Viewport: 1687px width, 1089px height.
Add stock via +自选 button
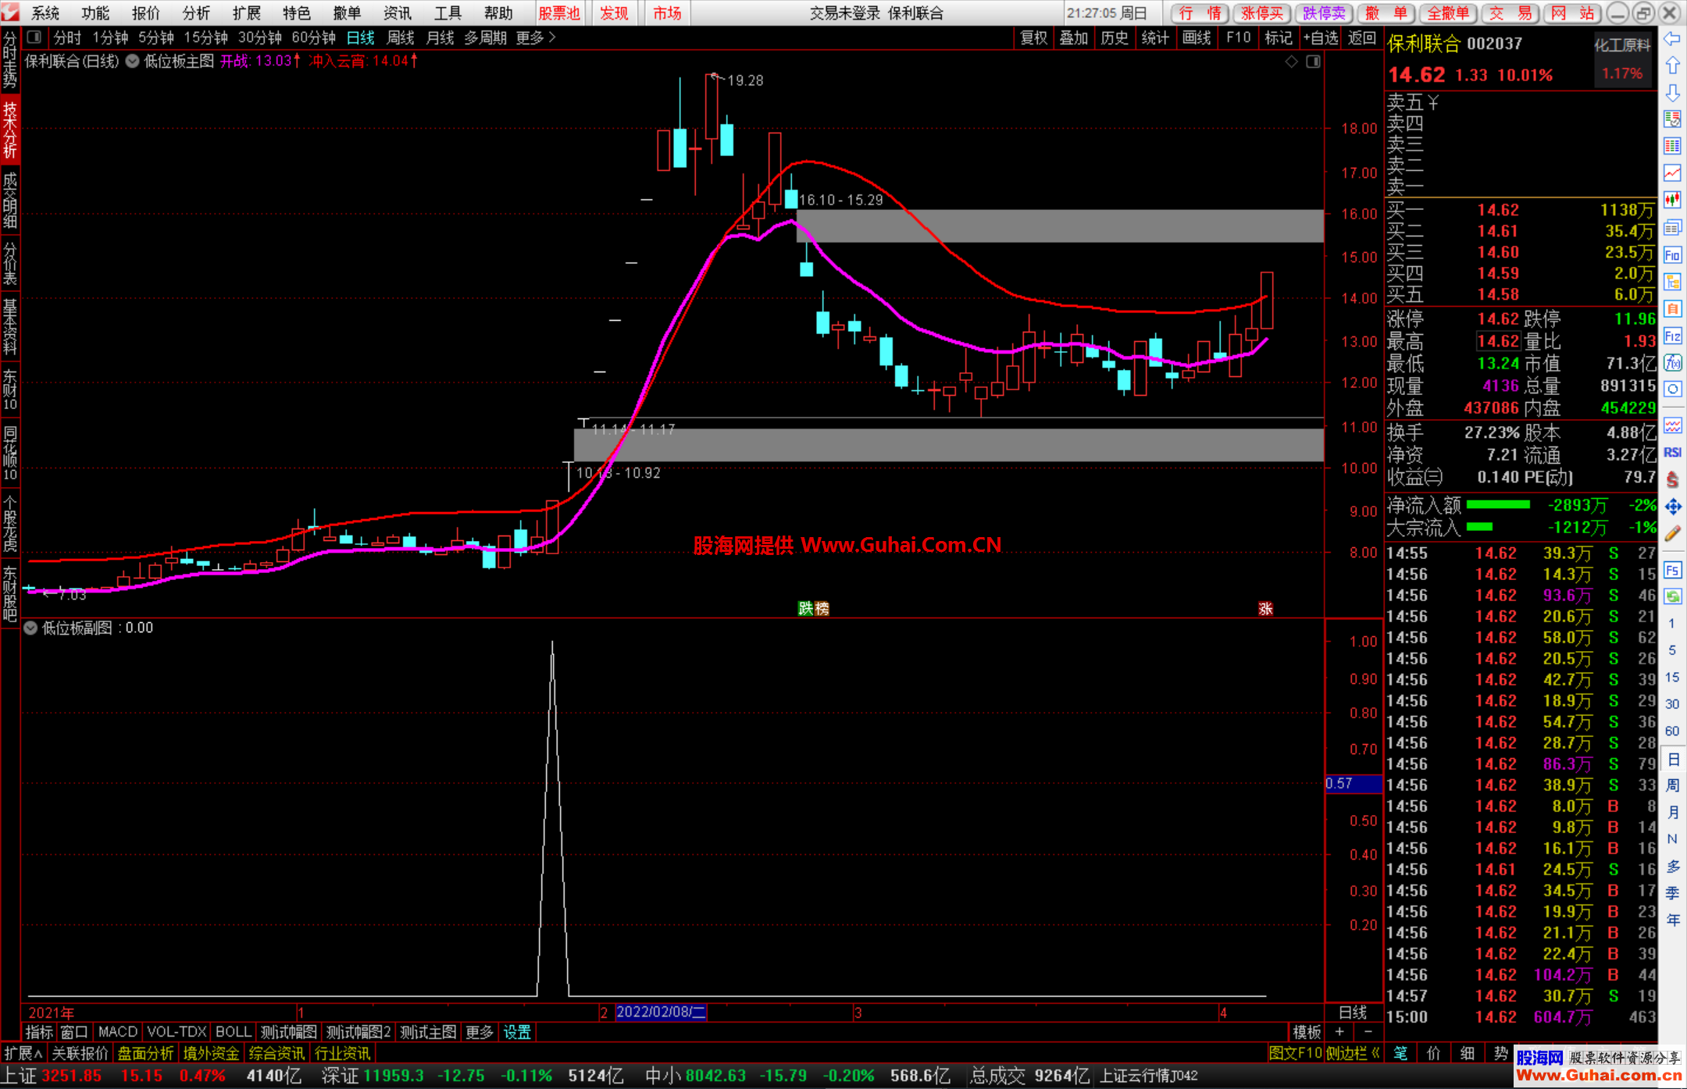tap(1321, 37)
